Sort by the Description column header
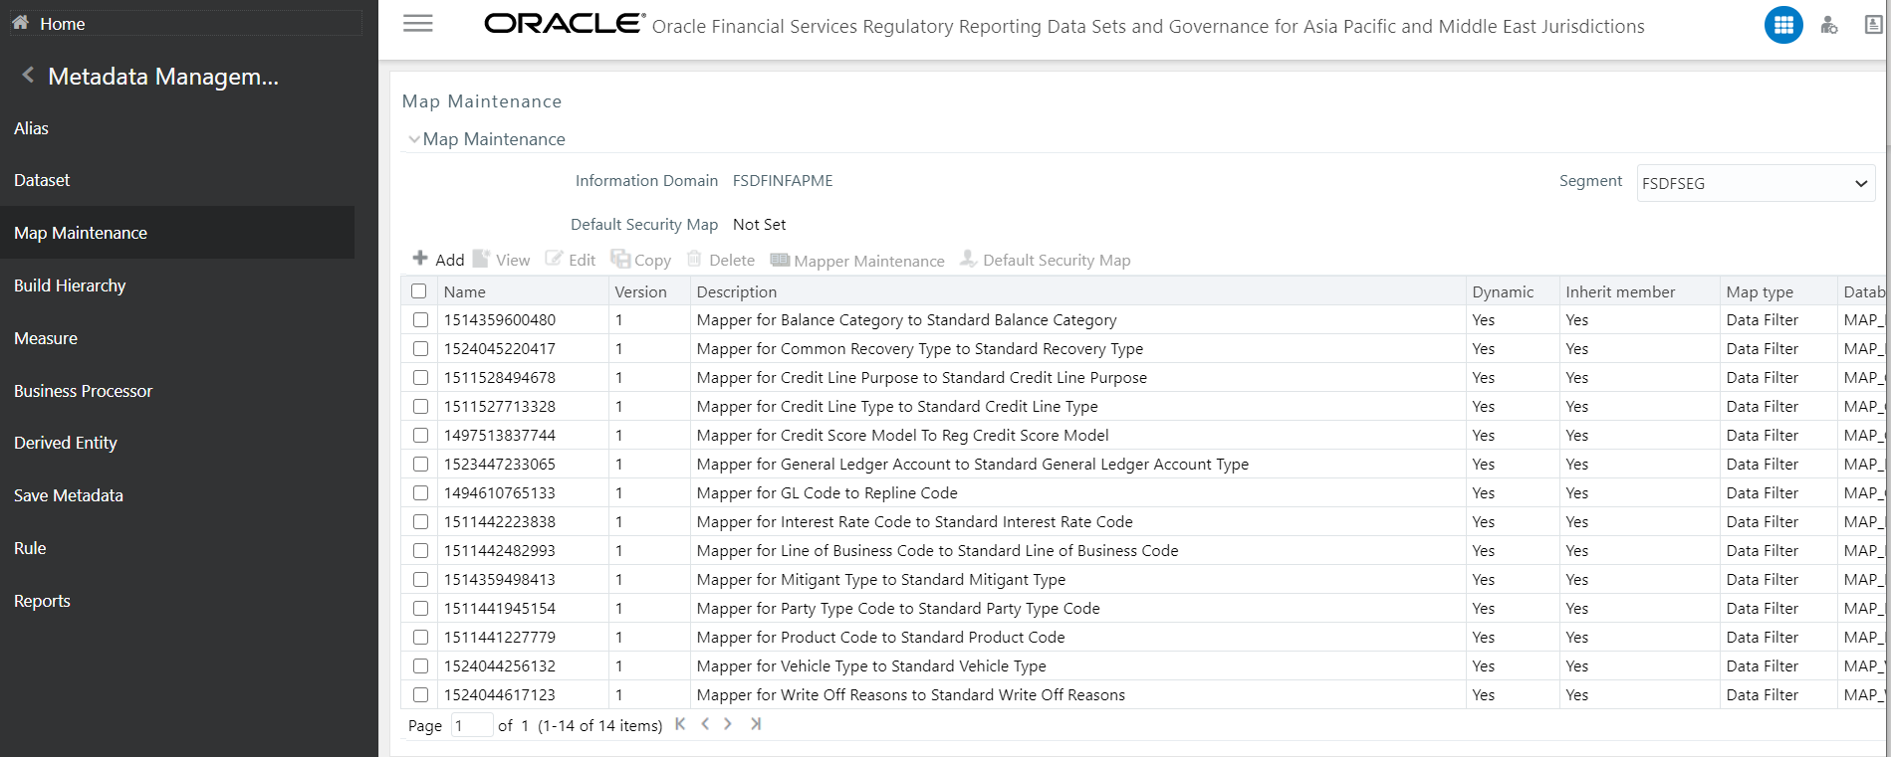 pos(737,291)
